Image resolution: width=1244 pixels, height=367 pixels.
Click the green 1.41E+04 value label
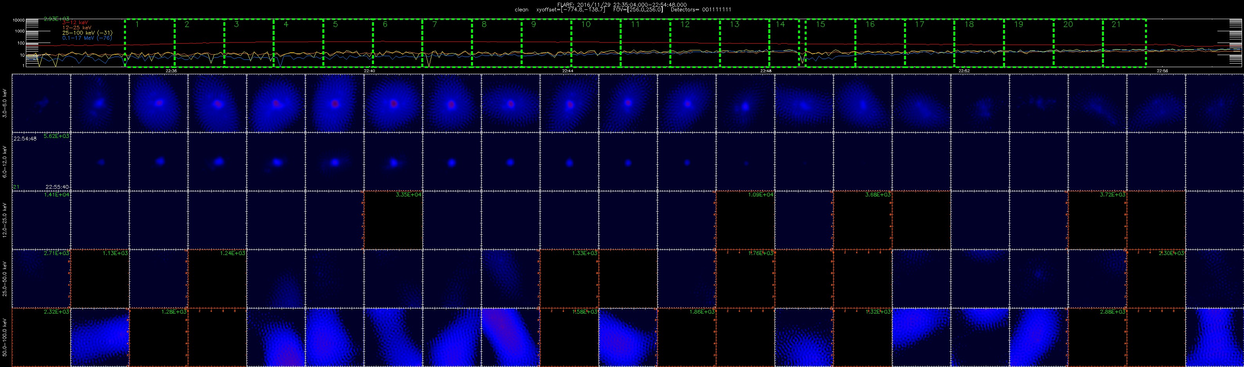[x=56, y=195]
